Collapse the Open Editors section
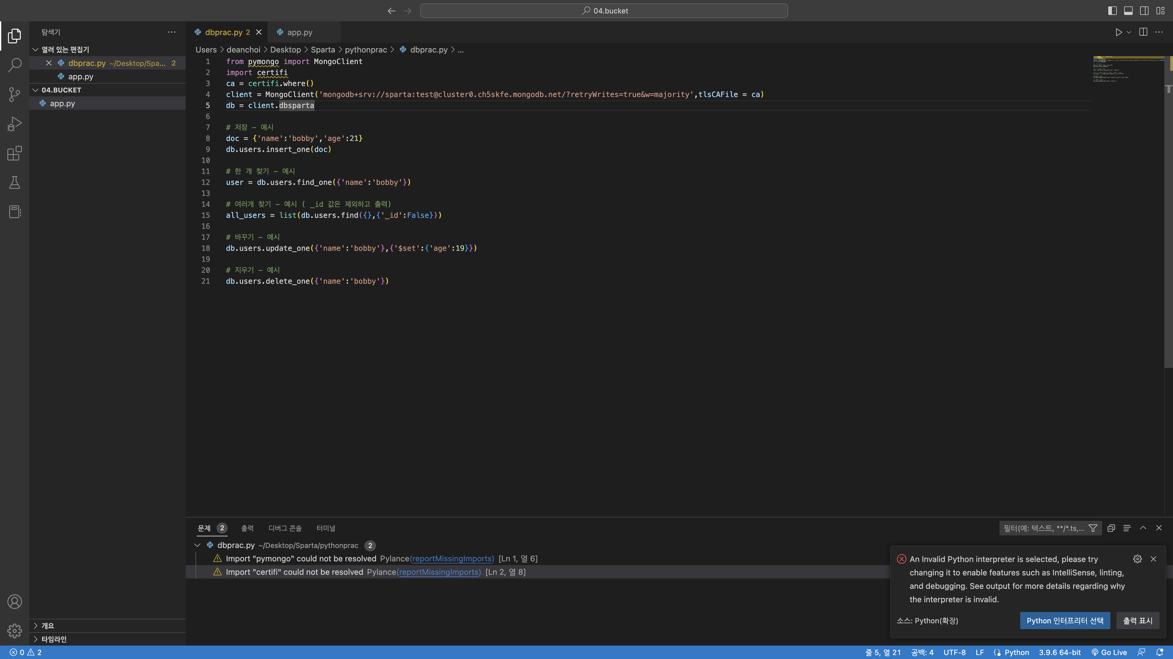Image resolution: width=1173 pixels, height=659 pixels. coord(108,49)
